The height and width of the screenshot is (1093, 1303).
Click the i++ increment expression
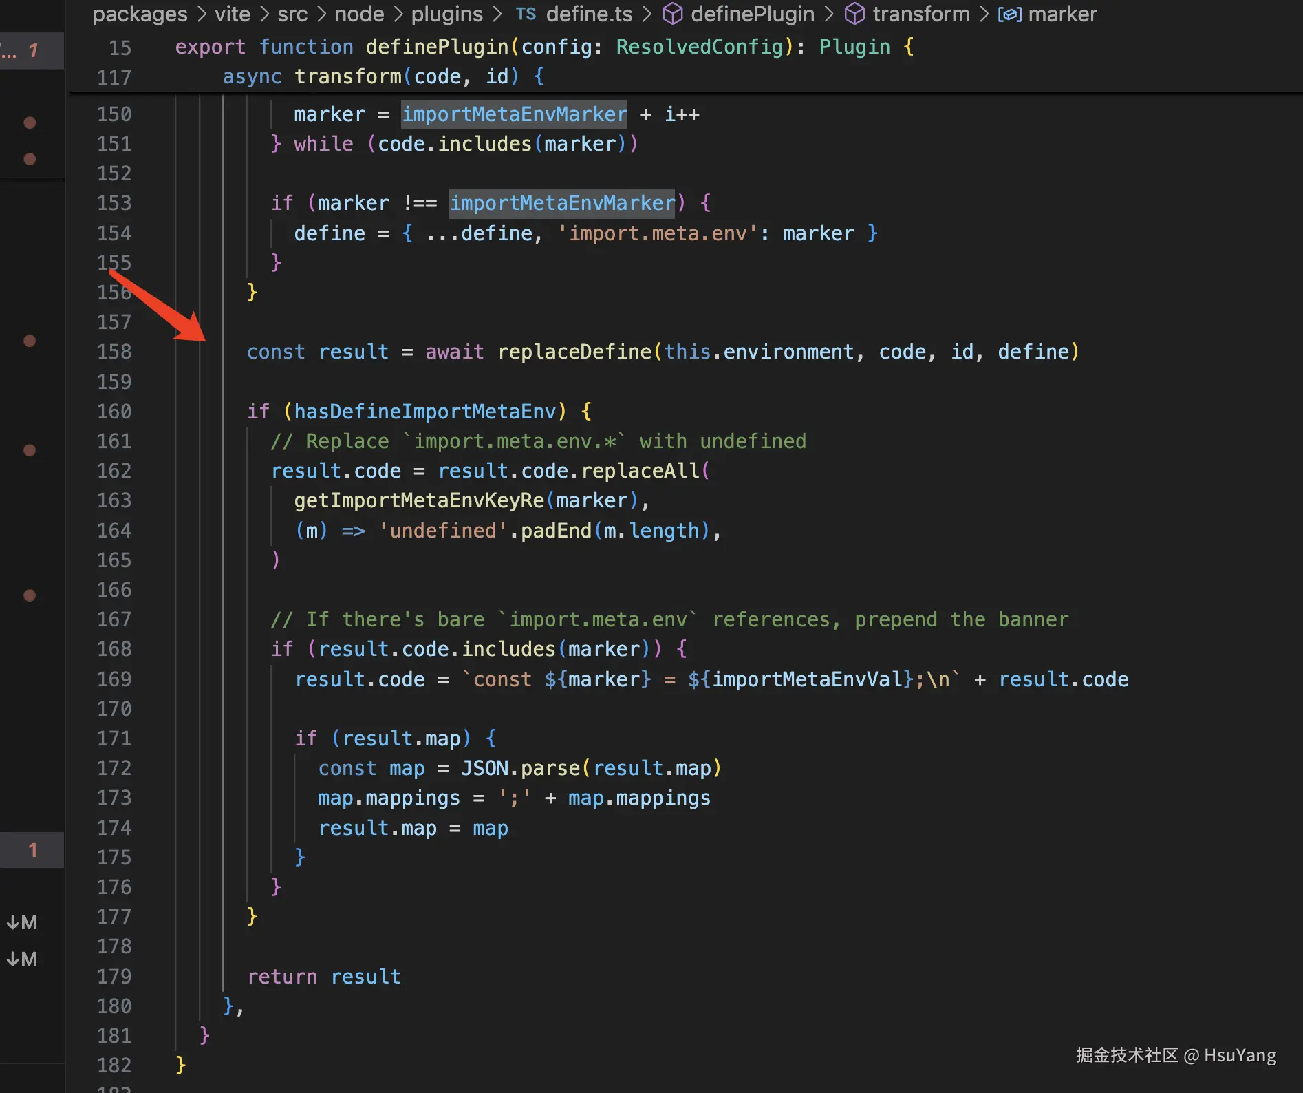[682, 114]
